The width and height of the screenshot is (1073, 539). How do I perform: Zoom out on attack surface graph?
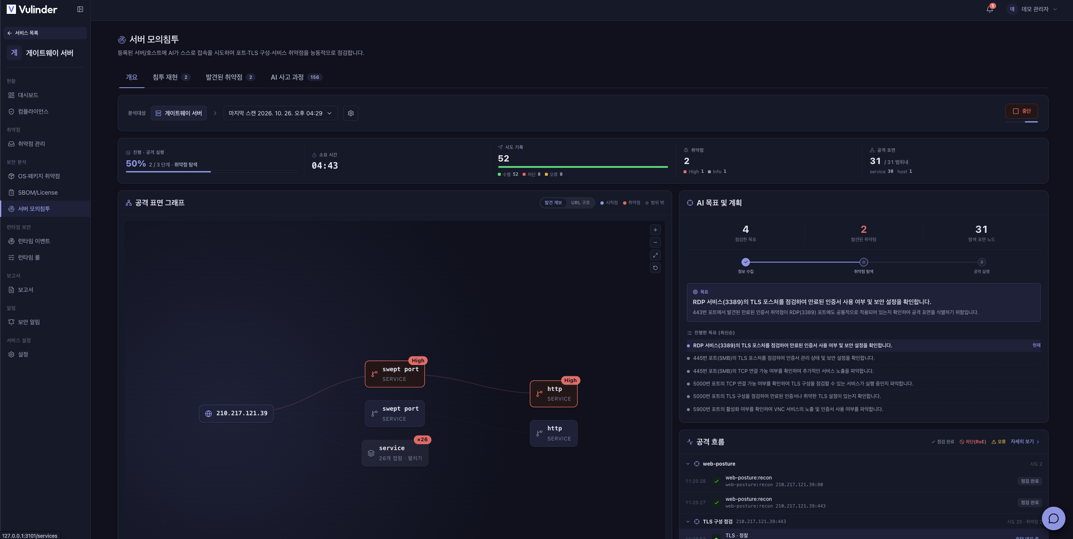tap(655, 242)
